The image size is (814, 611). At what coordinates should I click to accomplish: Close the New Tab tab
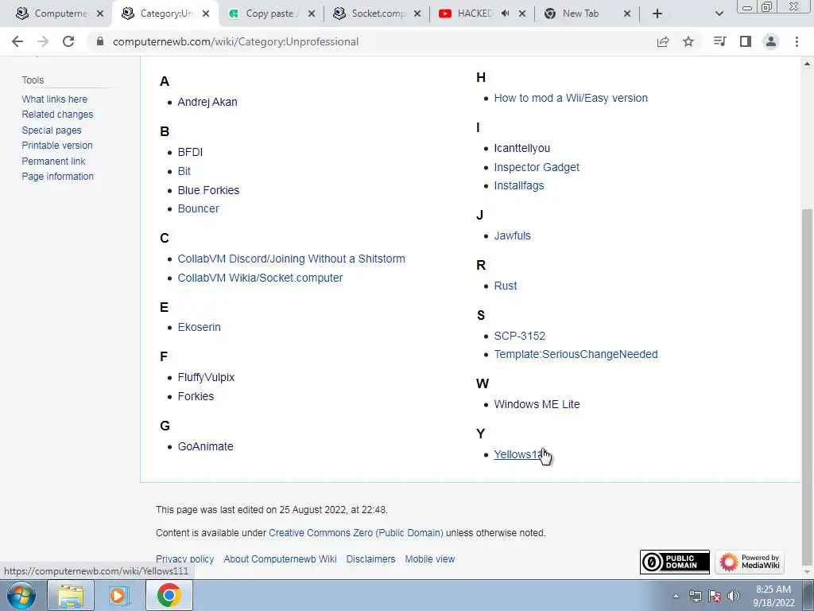tap(627, 14)
